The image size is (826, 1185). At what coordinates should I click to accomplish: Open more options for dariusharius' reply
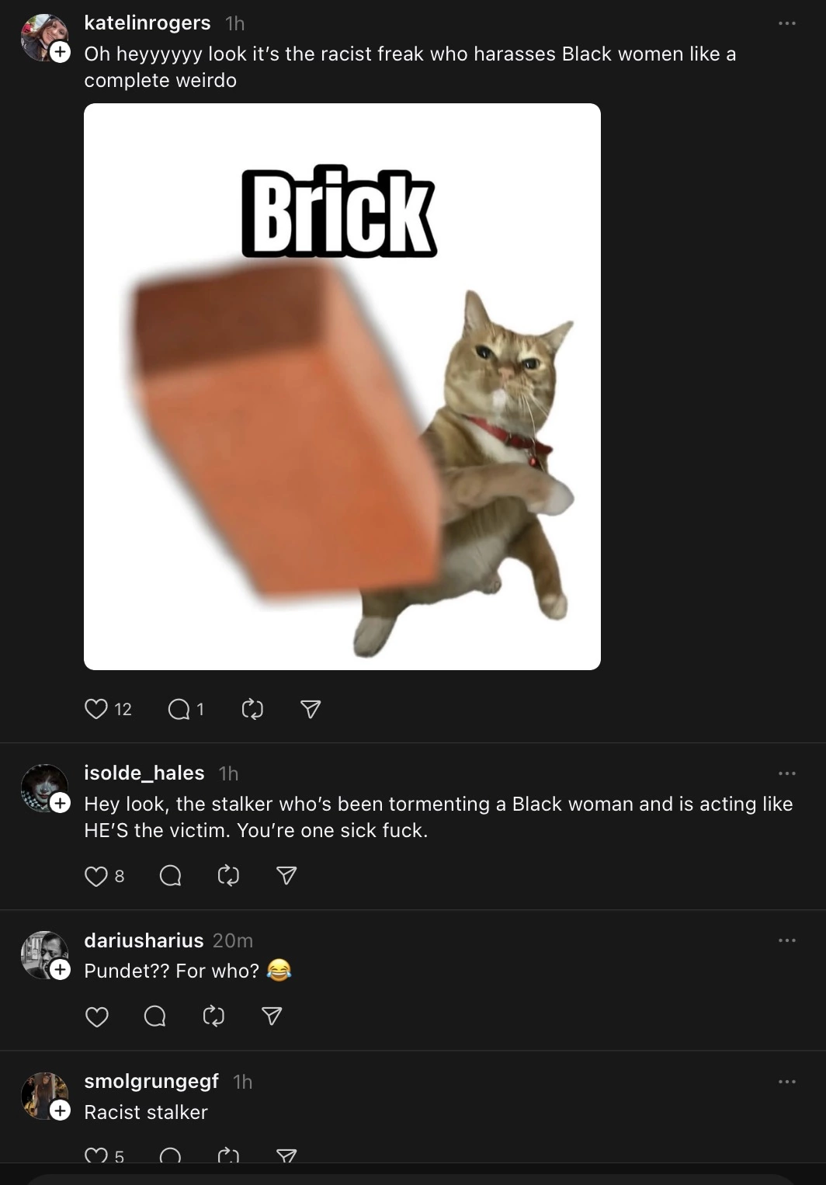(x=787, y=940)
